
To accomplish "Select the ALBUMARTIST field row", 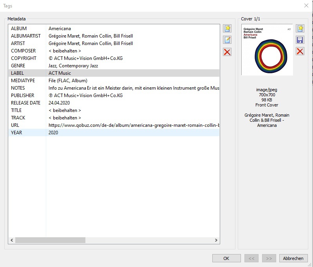I will point(114,36).
